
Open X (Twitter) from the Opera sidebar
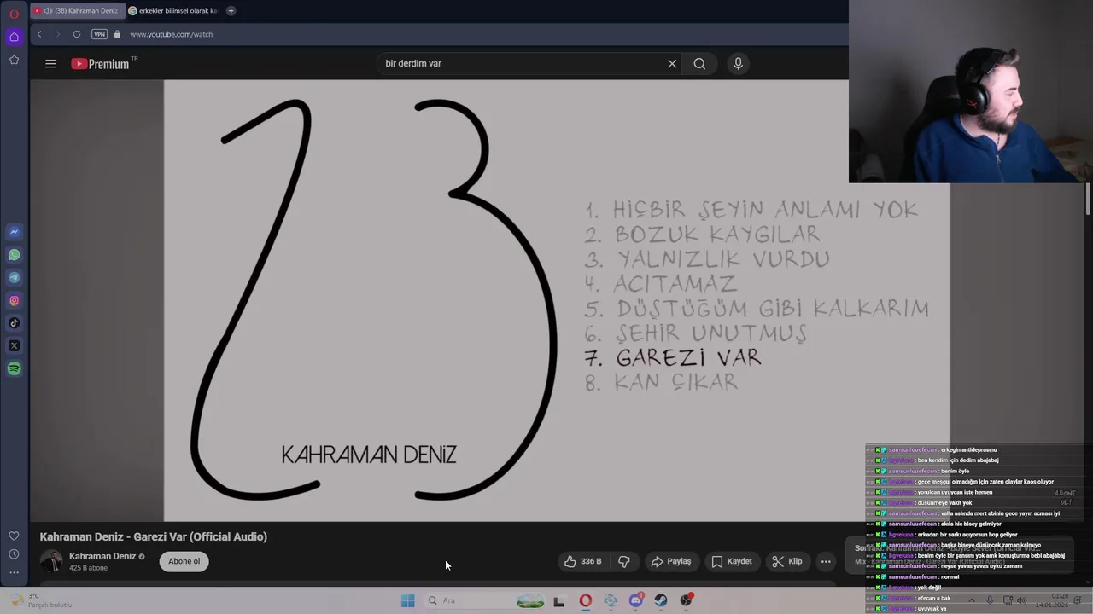coord(14,345)
